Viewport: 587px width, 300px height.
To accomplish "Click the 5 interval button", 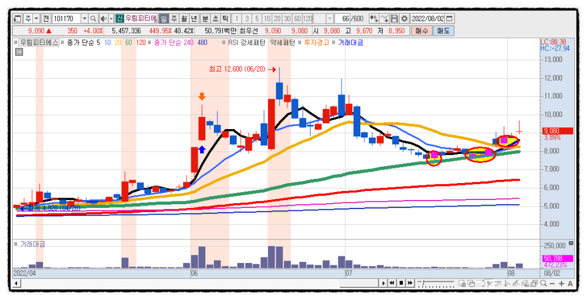I will [x=257, y=18].
